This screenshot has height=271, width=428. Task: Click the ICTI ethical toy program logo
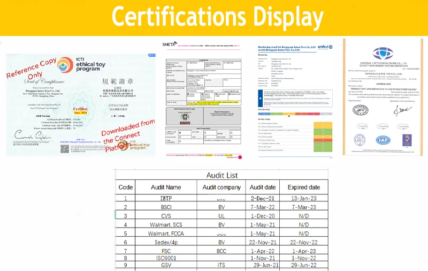coord(81,65)
